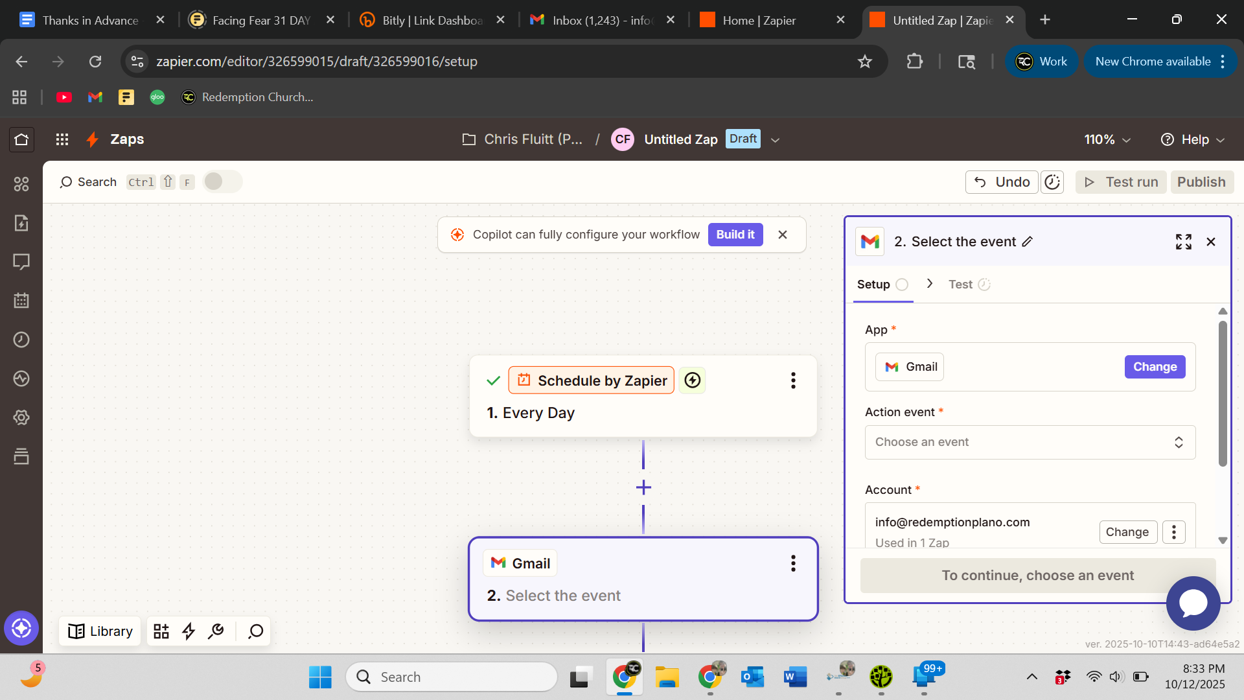Screen dimensions: 1244x700
Task: Switch to the Test tab
Action: click(x=961, y=285)
